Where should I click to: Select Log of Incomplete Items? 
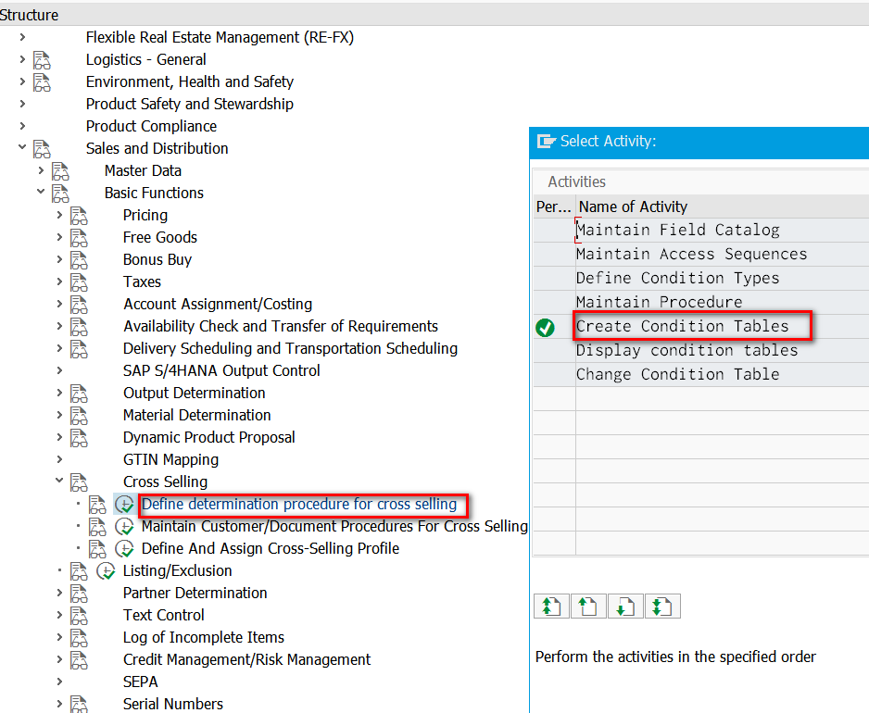(x=204, y=638)
